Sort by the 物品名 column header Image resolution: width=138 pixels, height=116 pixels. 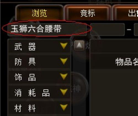tap(127, 62)
